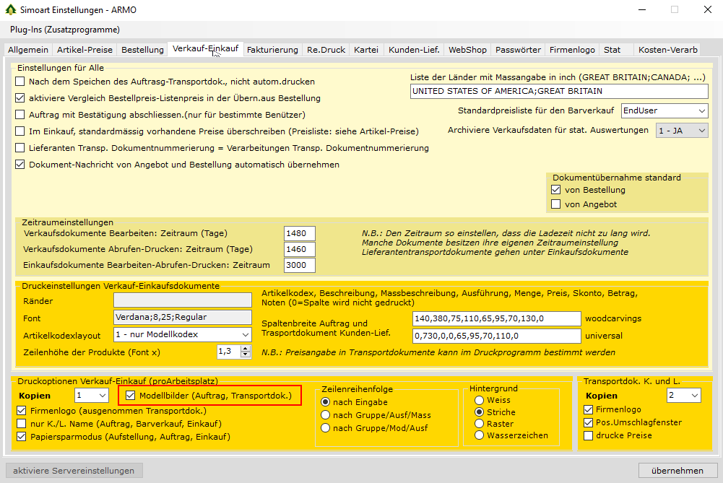This screenshot has height=483, width=723.
Task: Go to the WebShop tab
Action: 467,50
